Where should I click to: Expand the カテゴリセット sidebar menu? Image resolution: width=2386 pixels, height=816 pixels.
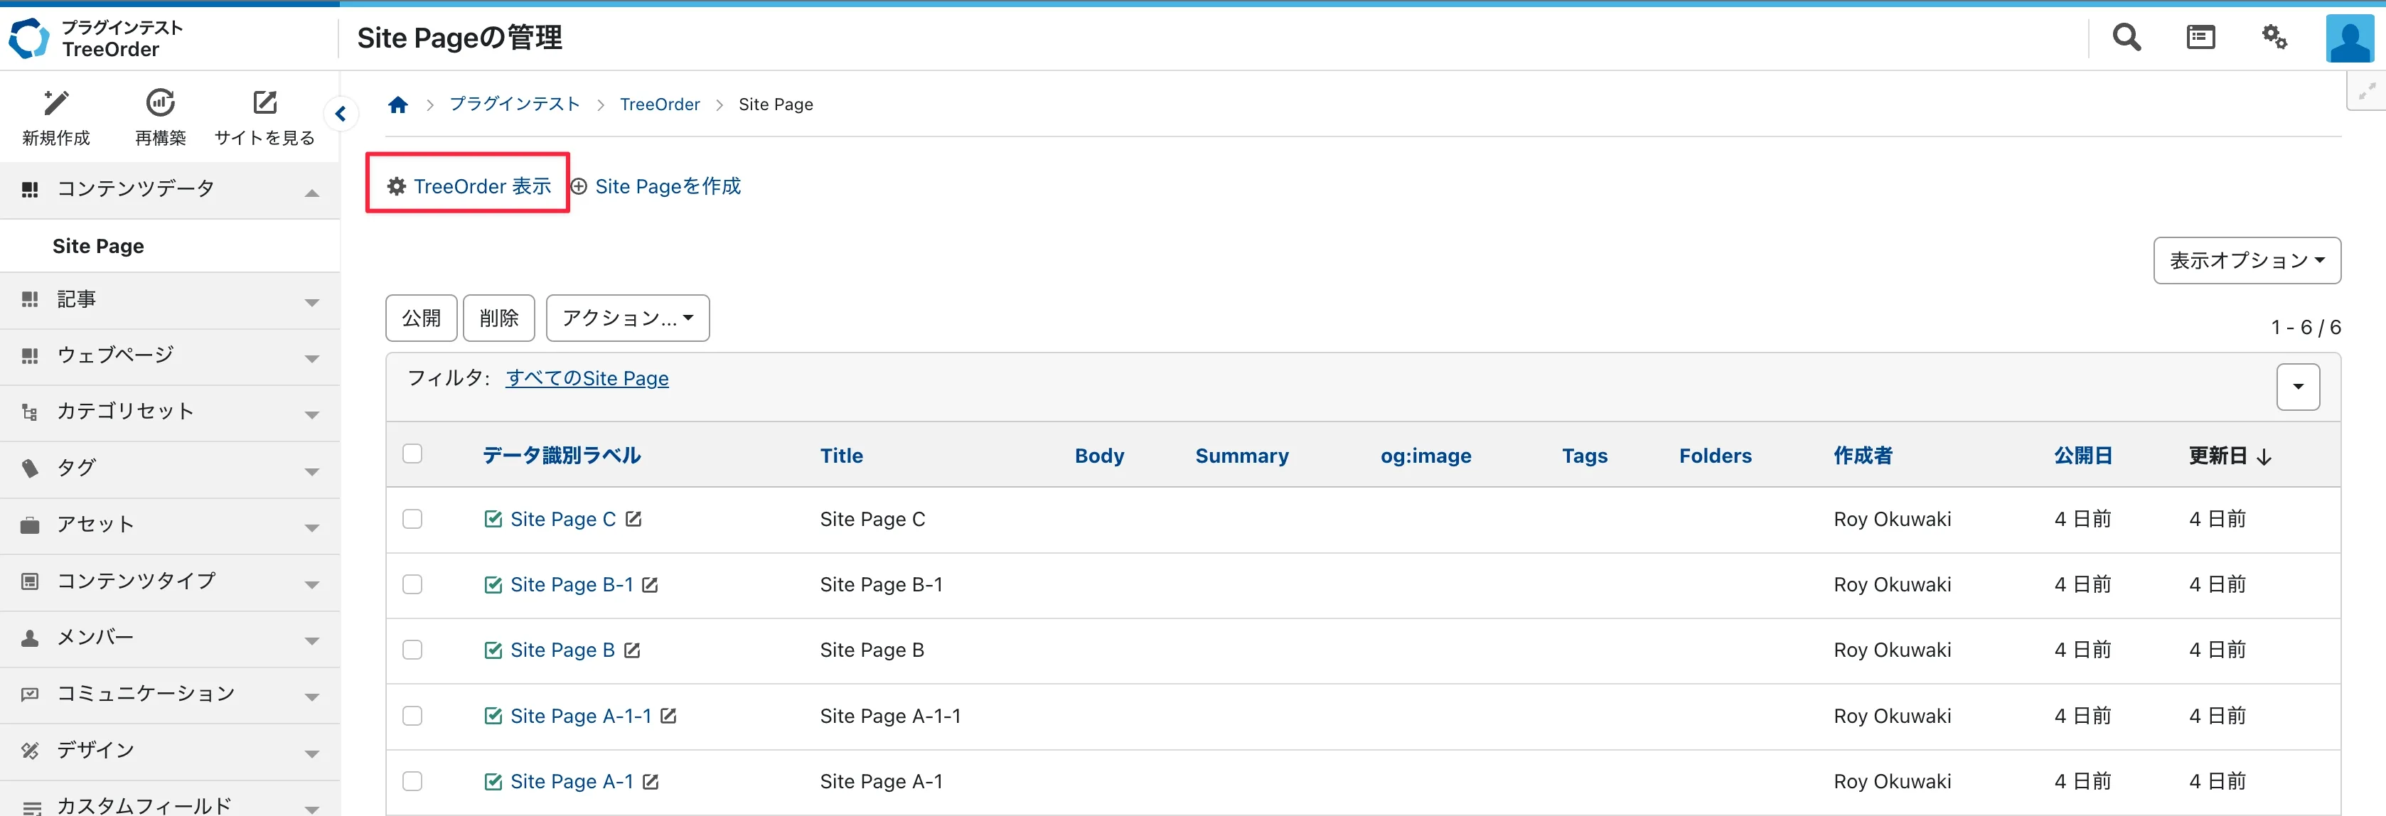[169, 412]
